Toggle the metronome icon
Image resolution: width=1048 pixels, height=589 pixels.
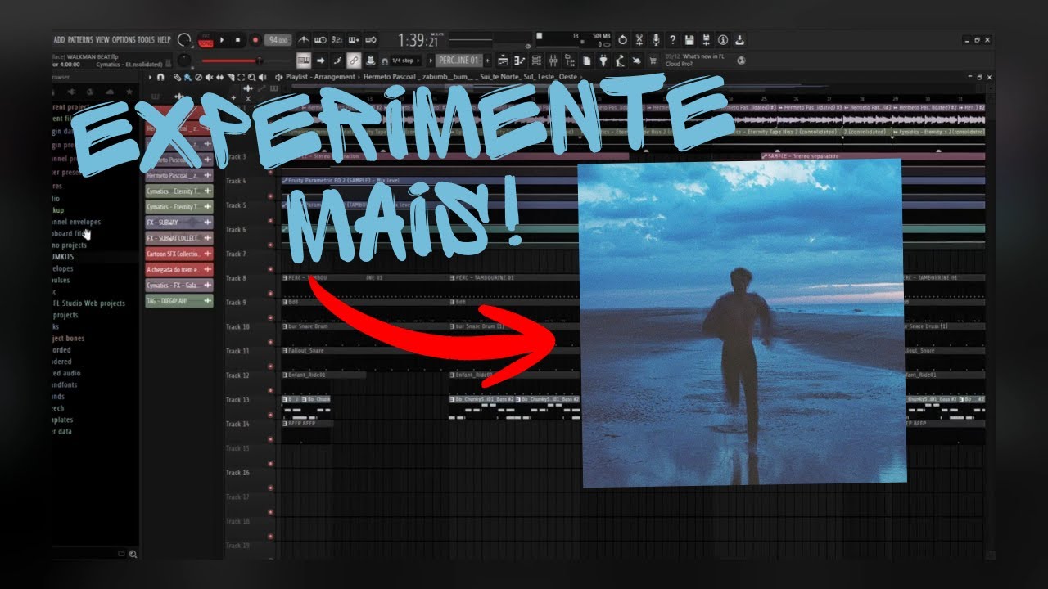point(303,40)
